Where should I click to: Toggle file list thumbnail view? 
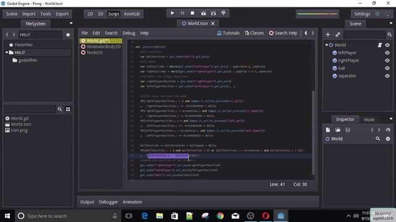tap(68, 109)
